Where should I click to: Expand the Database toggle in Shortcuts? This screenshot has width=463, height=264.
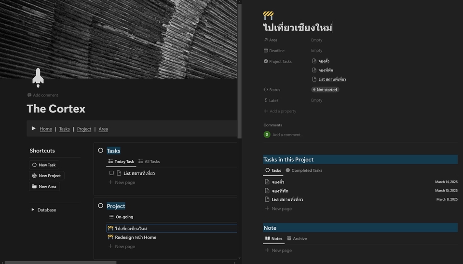tap(33, 209)
